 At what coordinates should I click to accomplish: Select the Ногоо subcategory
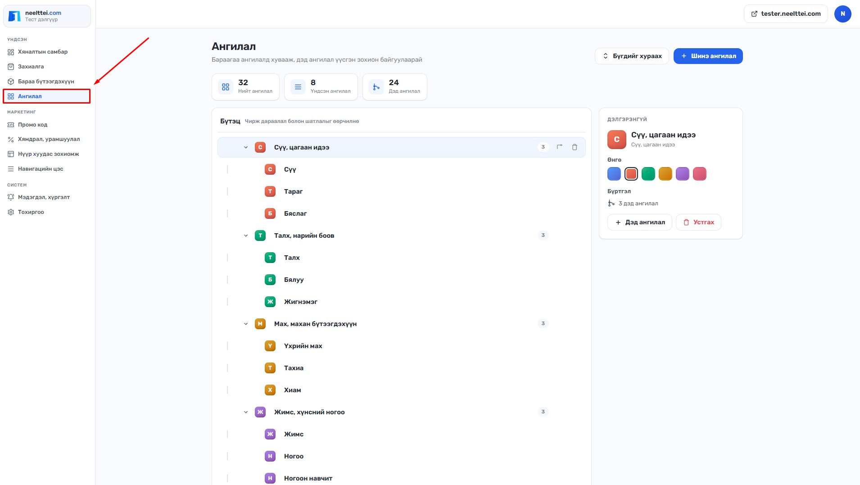click(401, 456)
